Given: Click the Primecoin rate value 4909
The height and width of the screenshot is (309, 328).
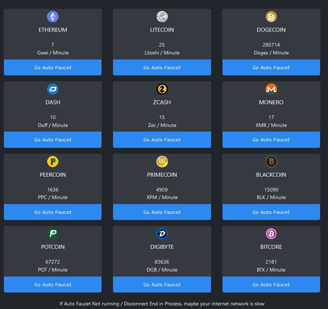Looking at the screenshot, I should (162, 190).
